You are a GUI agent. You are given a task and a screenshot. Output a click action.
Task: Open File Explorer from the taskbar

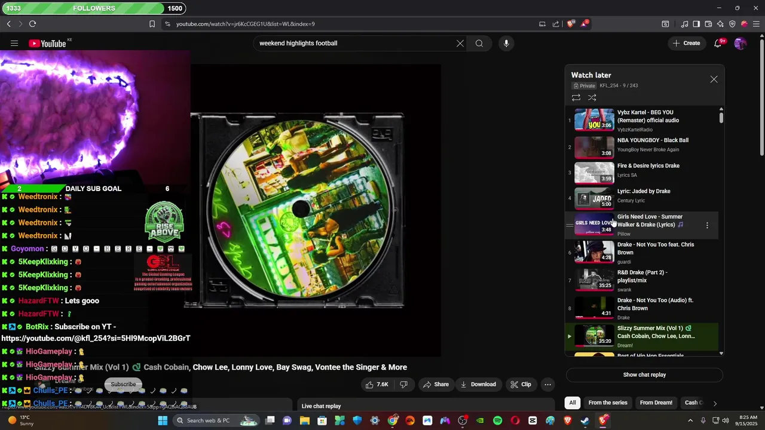click(305, 420)
